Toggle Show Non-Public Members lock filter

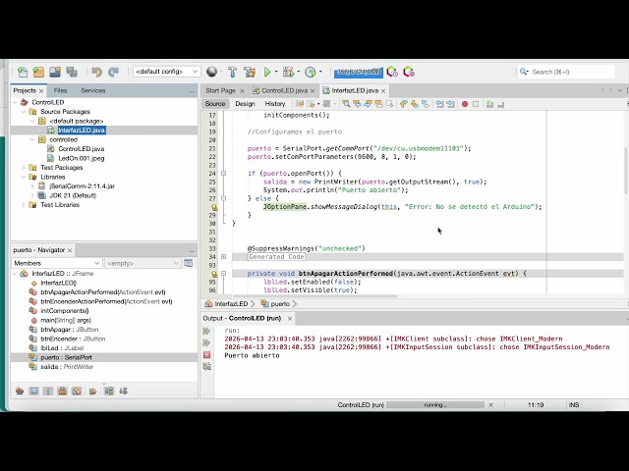pos(62,391)
